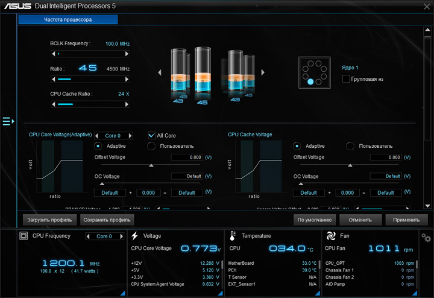Viewport: 434px width, 298px height.
Task: Click CPU Cache OC Voltage Default field
Action: [x=386, y=176]
